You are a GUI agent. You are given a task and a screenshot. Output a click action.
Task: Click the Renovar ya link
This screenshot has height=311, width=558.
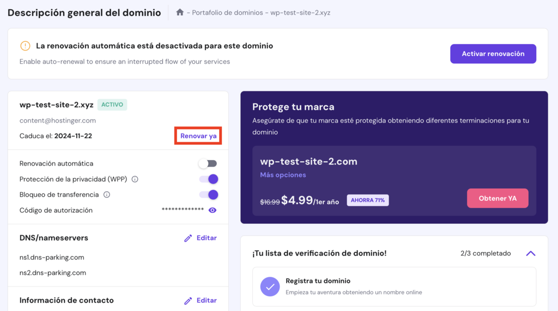point(198,136)
